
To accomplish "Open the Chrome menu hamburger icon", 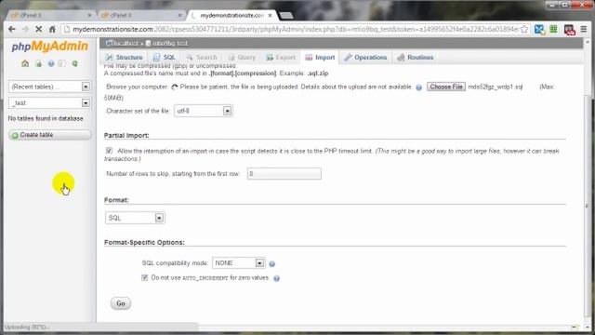I will coord(584,29).
